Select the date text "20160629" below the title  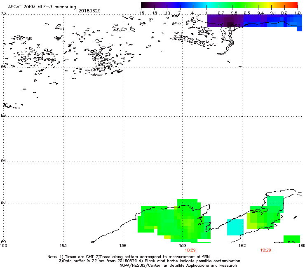coord(89,11)
